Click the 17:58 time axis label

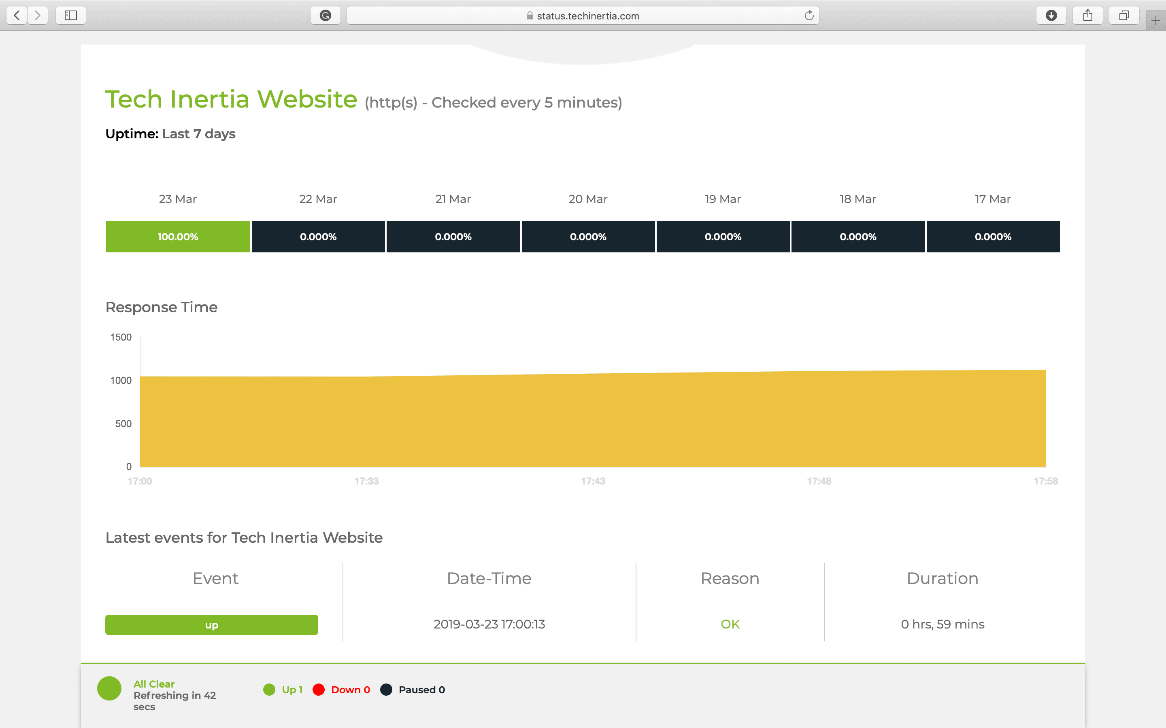1045,481
